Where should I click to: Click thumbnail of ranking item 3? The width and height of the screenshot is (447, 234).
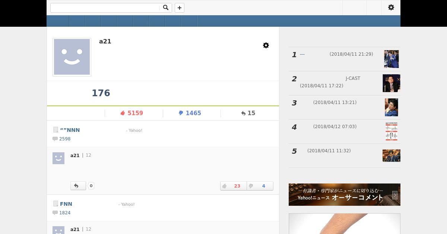click(391, 107)
